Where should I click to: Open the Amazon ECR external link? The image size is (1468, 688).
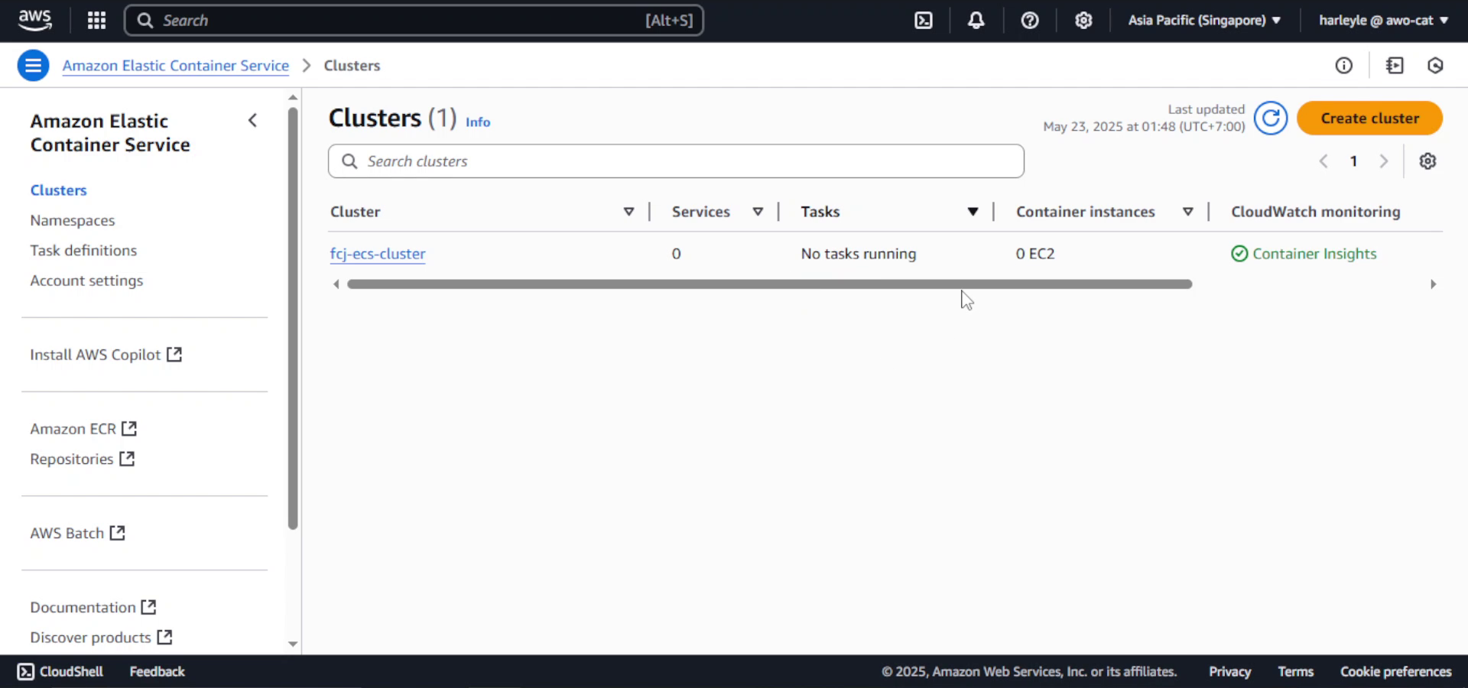click(x=83, y=429)
